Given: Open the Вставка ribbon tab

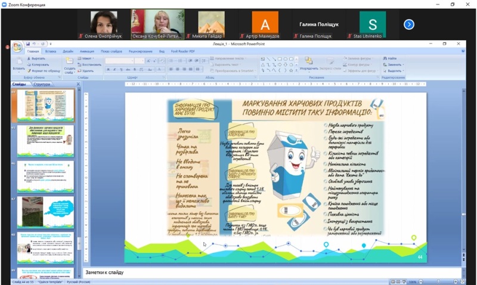Looking at the screenshot, I should 51,51.
